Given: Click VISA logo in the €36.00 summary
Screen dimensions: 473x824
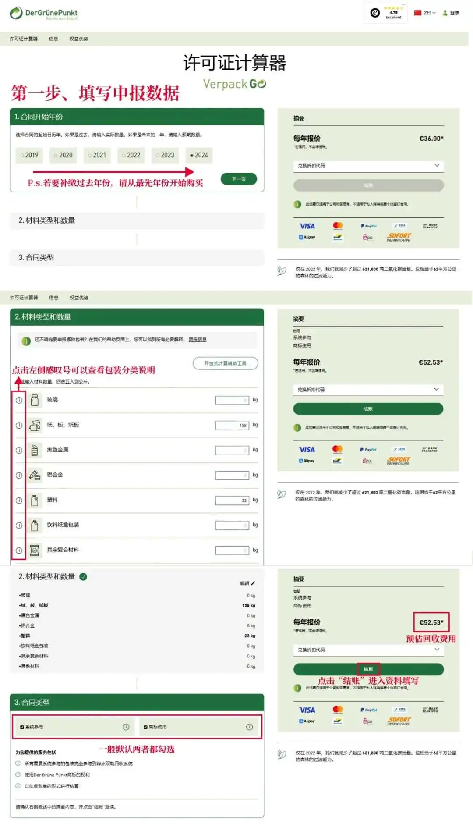Looking at the screenshot, I should (307, 226).
